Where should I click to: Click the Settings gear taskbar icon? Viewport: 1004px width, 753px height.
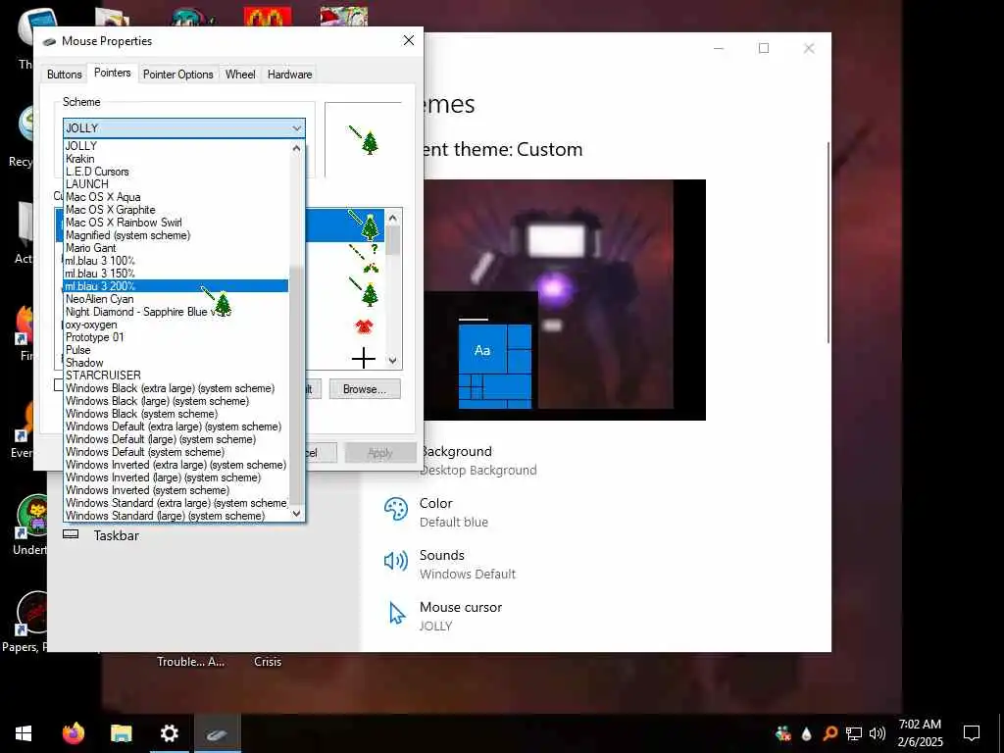169,733
